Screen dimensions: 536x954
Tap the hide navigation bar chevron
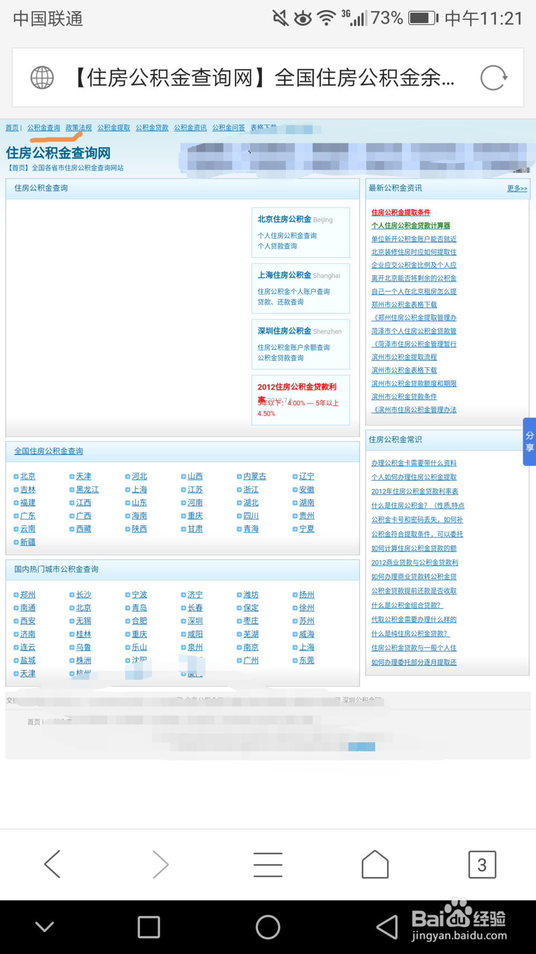pyautogui.click(x=44, y=927)
